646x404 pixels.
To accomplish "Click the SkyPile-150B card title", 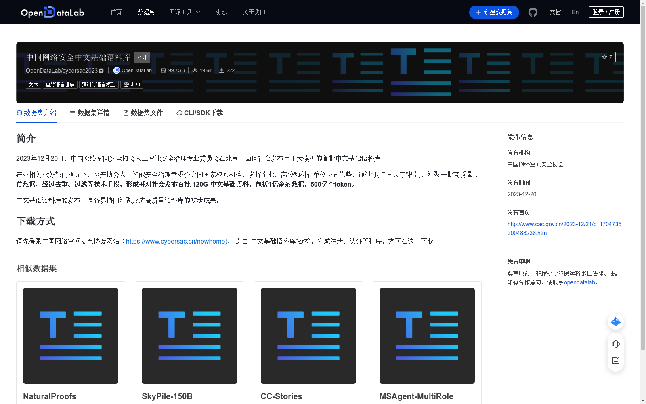I will click(x=167, y=396).
